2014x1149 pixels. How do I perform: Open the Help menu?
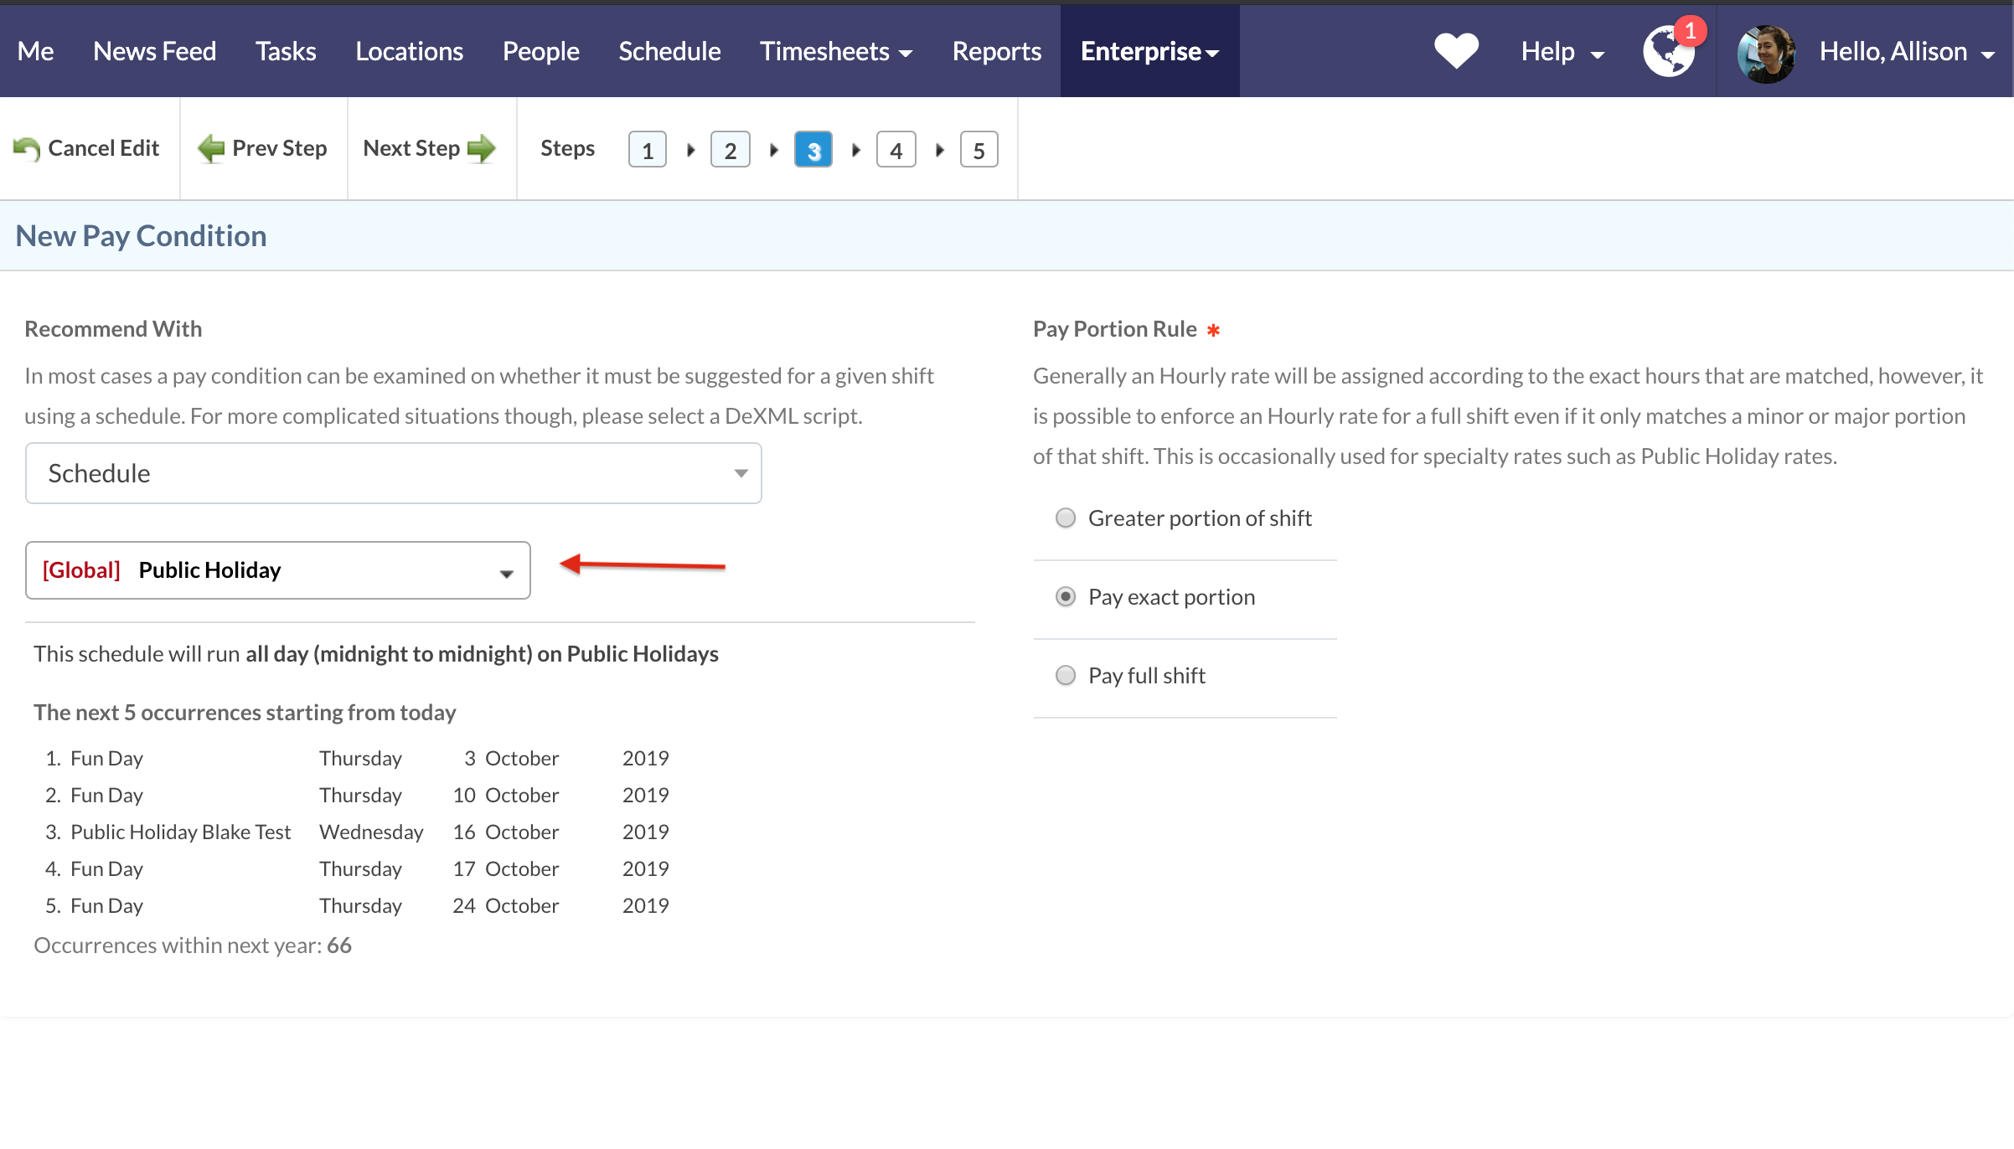pos(1562,52)
